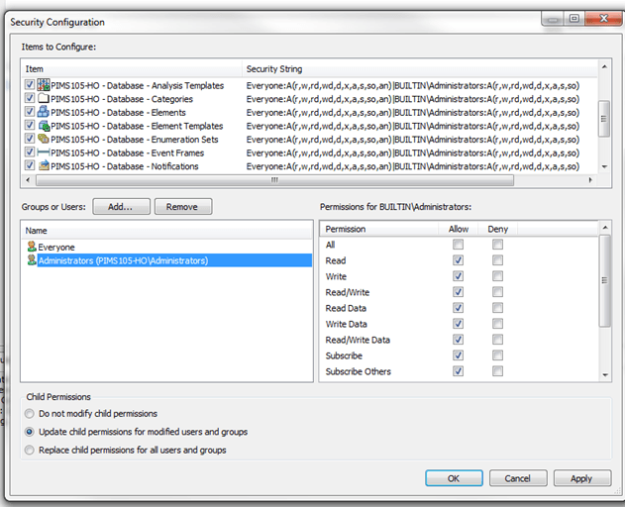
Task: Click the Enumeration Sets item icon
Action: tap(44, 139)
